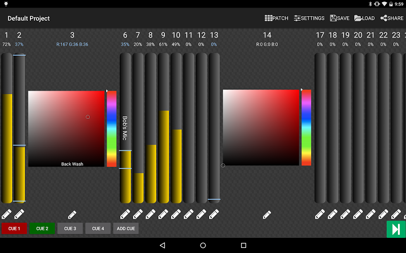Click the pencil icon under channel 21
This screenshot has height=253, width=406.
click(x=371, y=214)
